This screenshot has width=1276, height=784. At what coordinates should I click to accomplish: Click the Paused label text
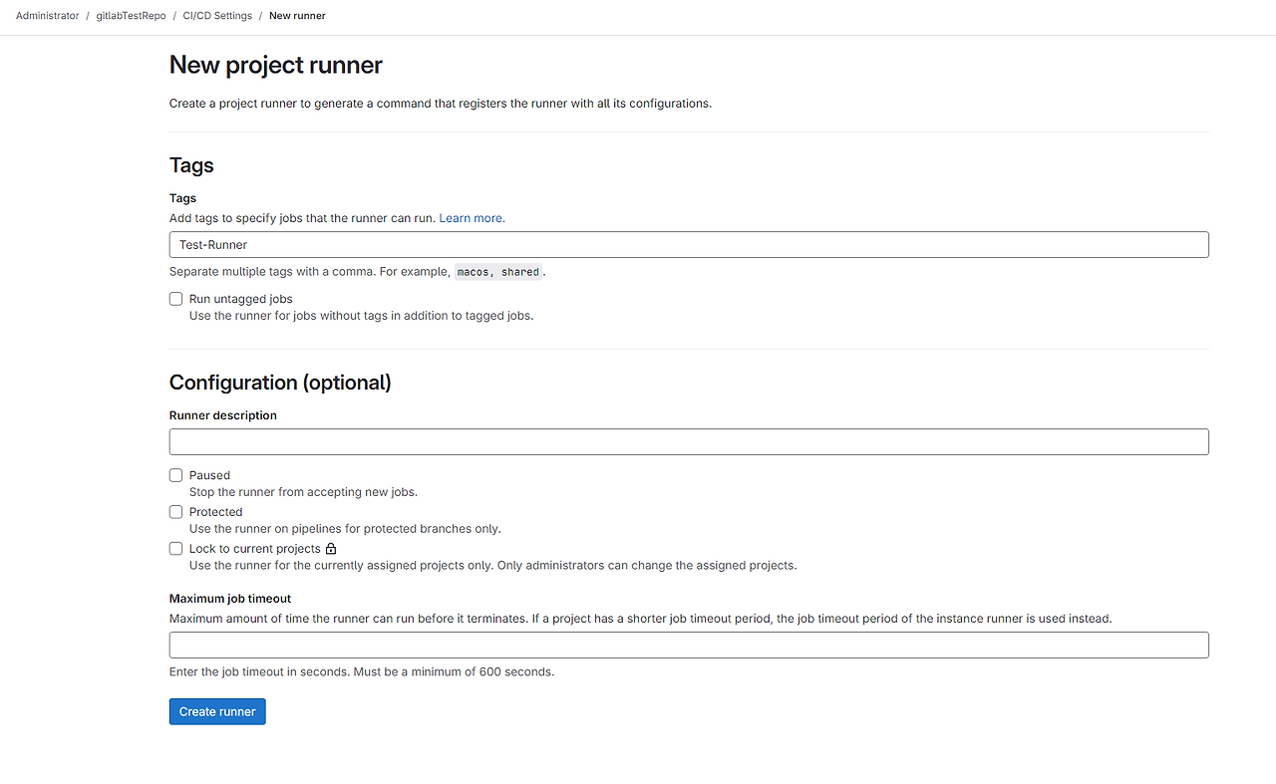point(208,475)
